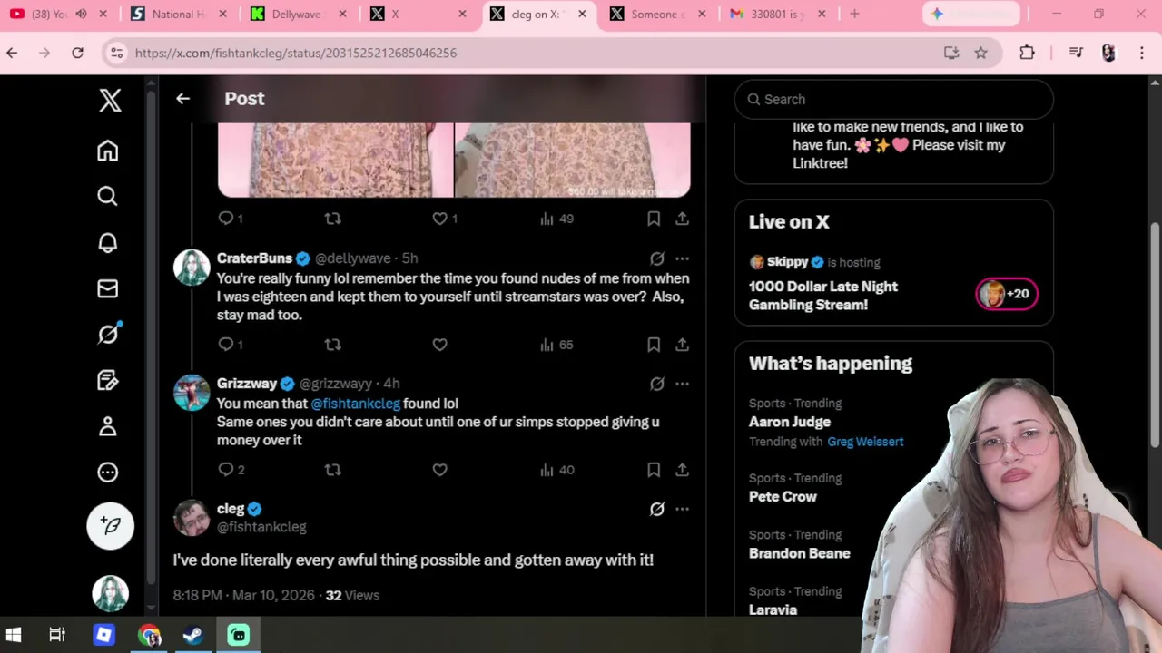Open Chrome three-dot menu
Image resolution: width=1162 pixels, height=653 pixels.
pos(1142,53)
